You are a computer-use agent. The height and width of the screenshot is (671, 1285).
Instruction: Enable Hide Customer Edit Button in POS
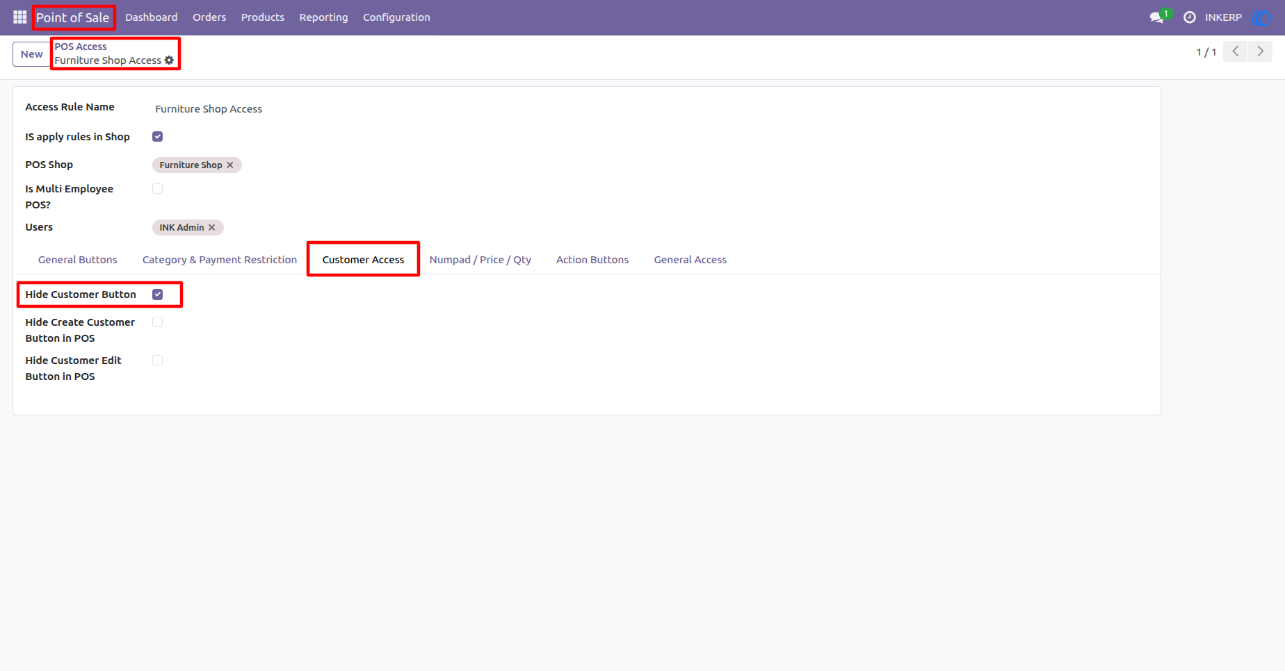(x=158, y=361)
